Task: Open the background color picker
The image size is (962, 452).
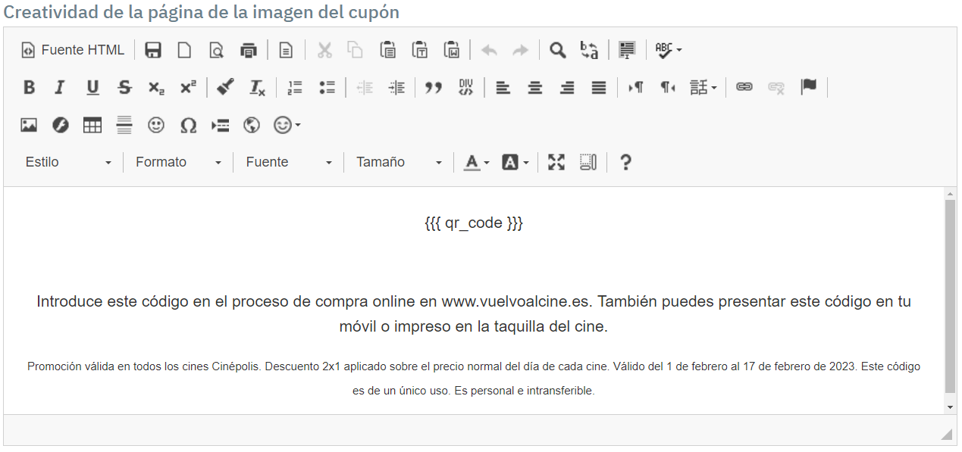Action: (515, 162)
